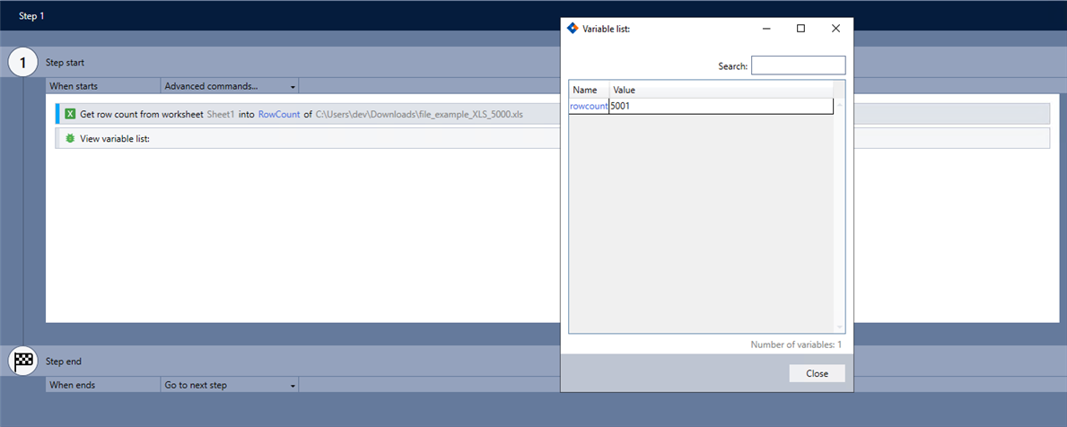The image size is (1067, 427).
Task: Click the When starts label
Action: point(74,86)
